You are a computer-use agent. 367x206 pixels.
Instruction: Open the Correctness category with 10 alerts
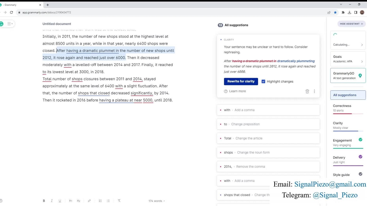coord(348,108)
